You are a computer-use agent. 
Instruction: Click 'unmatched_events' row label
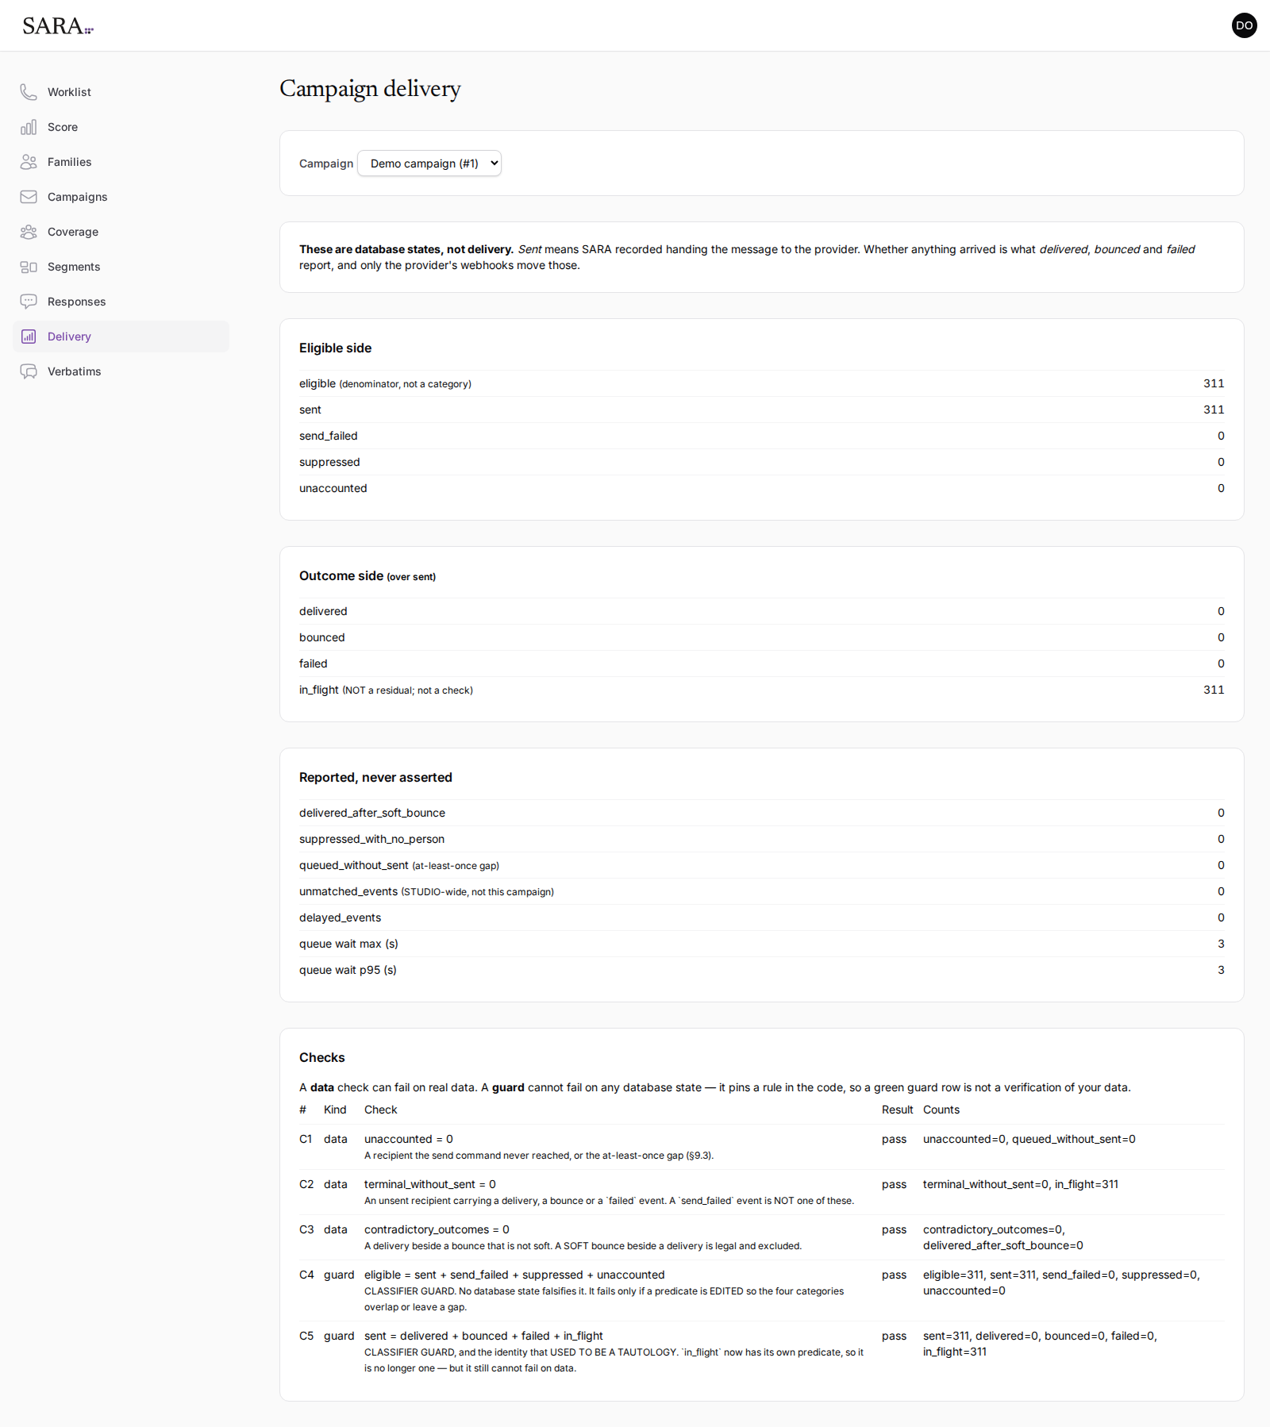coord(348,891)
